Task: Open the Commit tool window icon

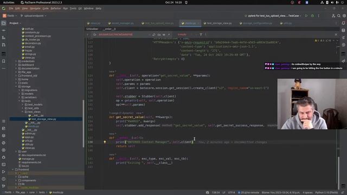Action: coord(4,30)
